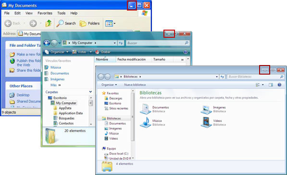287x175 pixels.
Task: Click the Forward arrow in My Documents window
Action: (x=33, y=23)
